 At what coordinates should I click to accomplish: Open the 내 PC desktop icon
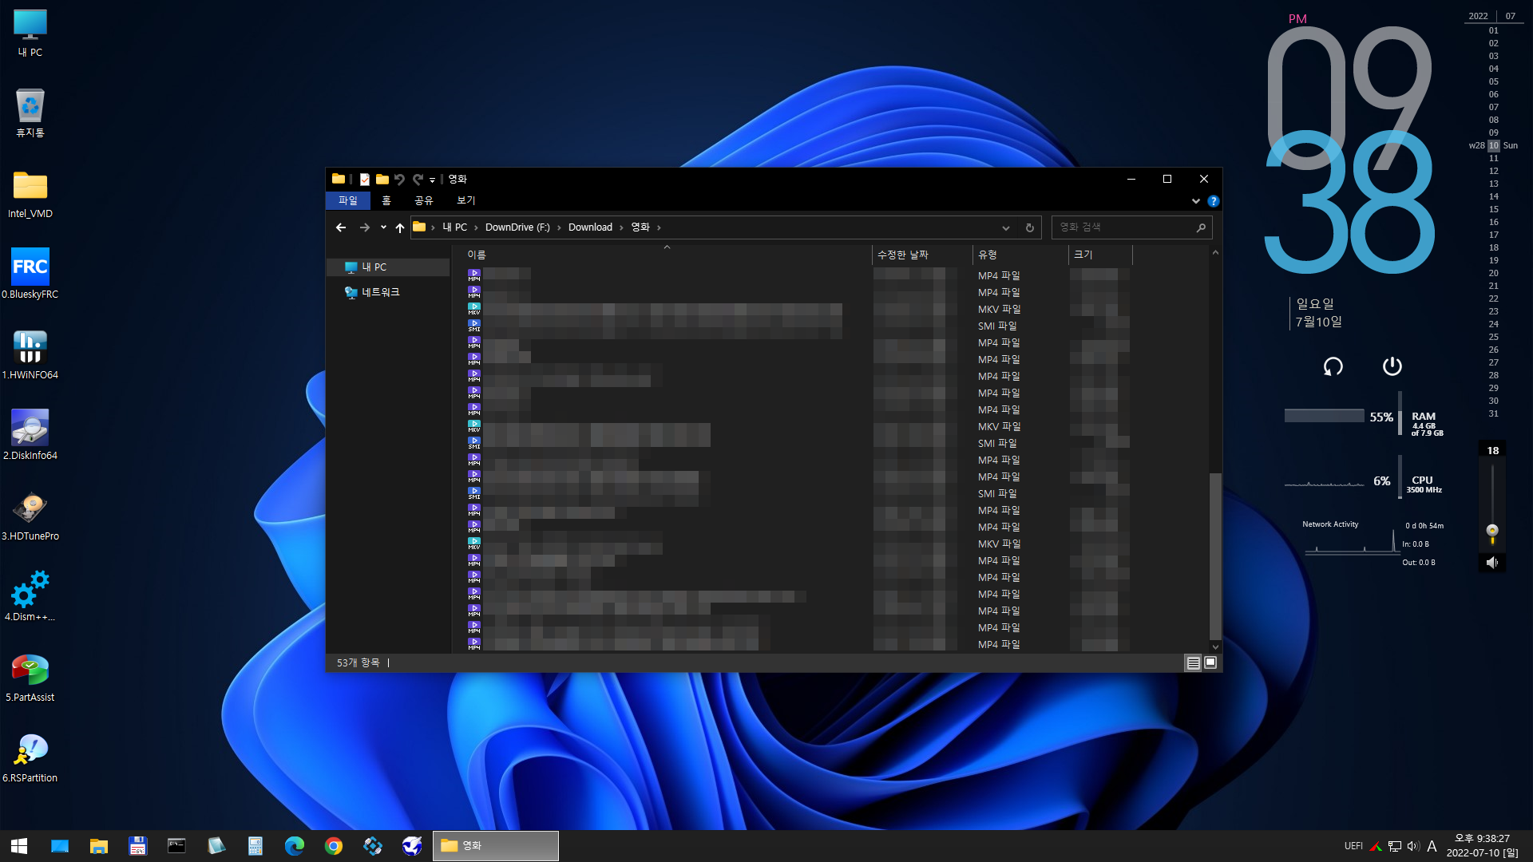30,34
